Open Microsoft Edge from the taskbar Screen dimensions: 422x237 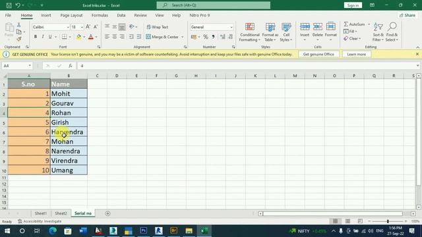[53, 231]
